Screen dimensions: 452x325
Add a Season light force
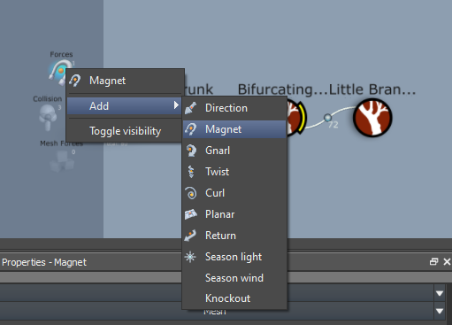[x=234, y=257]
